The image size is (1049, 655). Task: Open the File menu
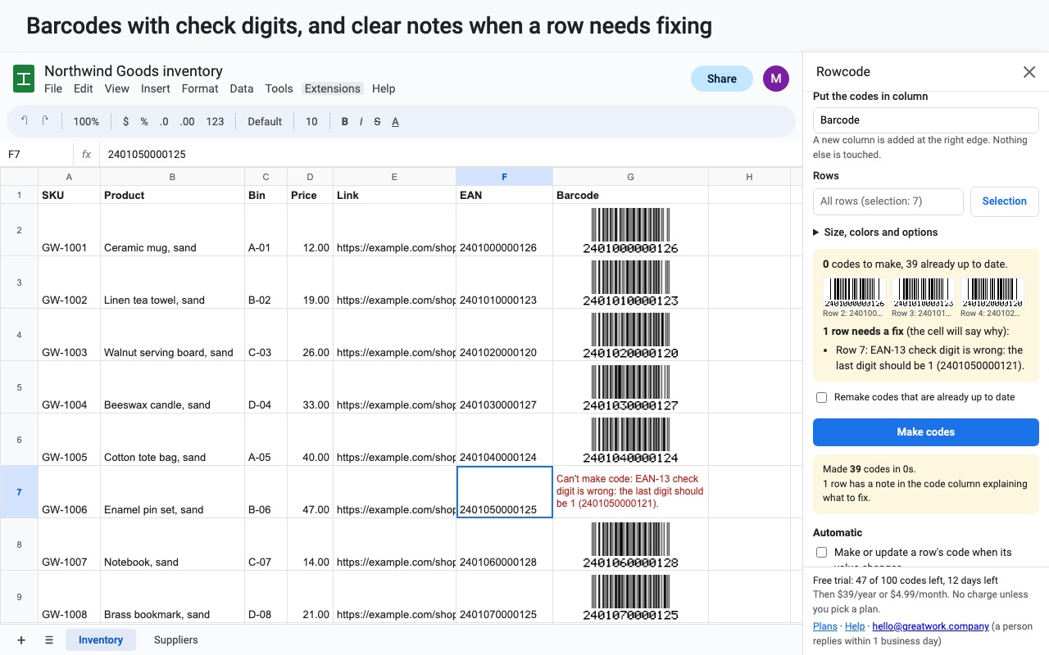[53, 88]
